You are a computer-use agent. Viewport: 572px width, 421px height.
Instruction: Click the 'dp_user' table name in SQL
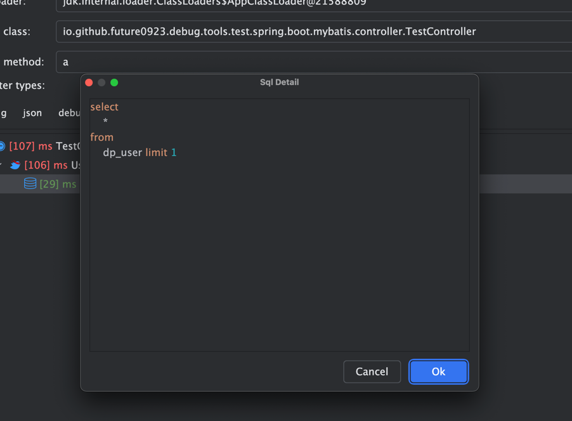click(122, 153)
